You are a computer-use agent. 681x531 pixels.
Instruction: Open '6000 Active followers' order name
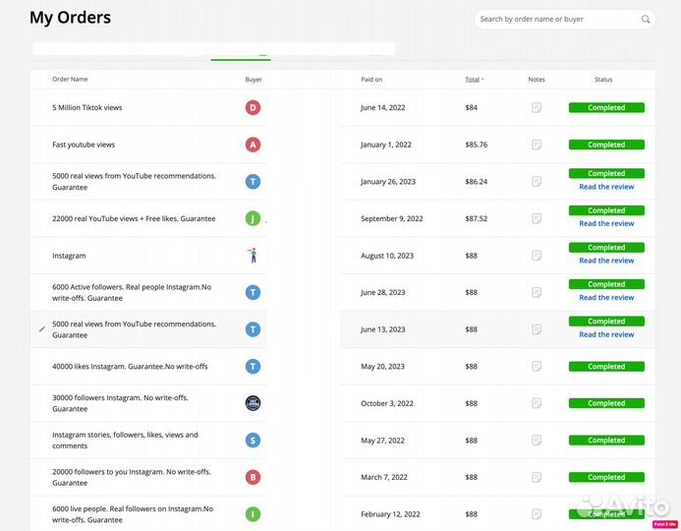132,292
